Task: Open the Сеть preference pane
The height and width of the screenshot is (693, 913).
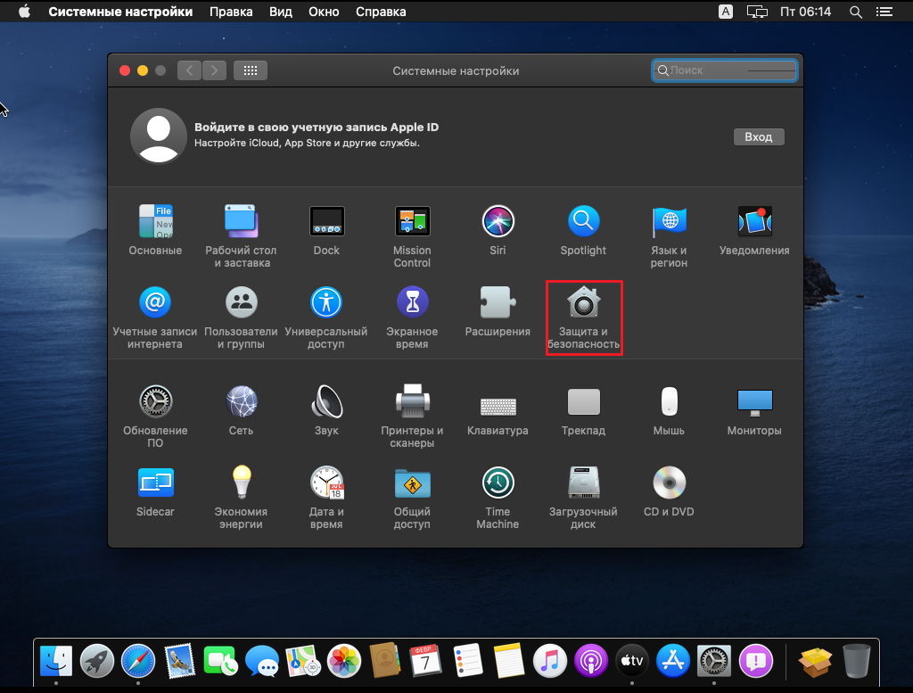Action: (241, 401)
